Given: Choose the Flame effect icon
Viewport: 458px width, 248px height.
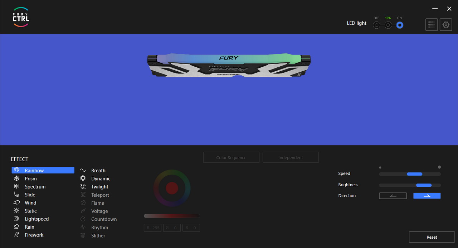Looking at the screenshot, I should coord(83,203).
